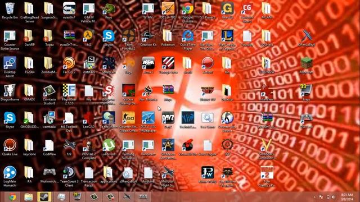Select the Desktop Assist shortcut
Image resolution: width=360 pixels, height=202 pixels.
click(10, 67)
